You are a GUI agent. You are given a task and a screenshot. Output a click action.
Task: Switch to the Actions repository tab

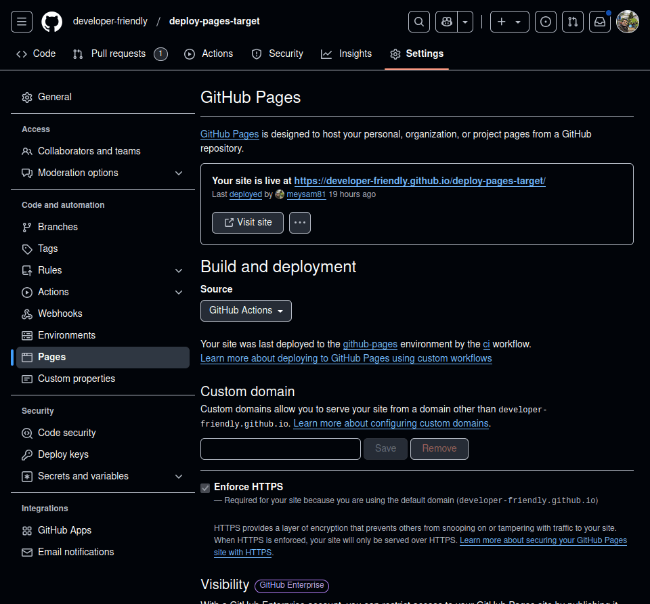coord(209,53)
